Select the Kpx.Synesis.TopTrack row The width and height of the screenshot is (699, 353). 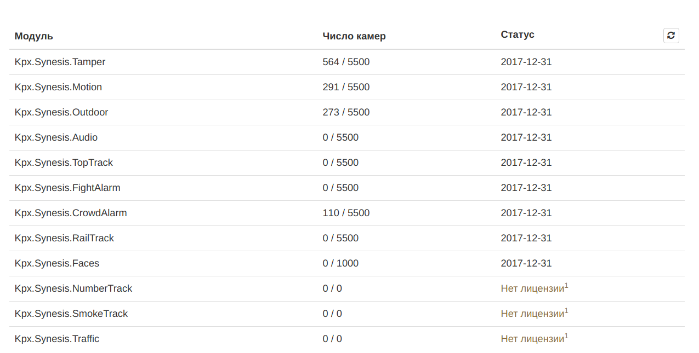[346, 163]
